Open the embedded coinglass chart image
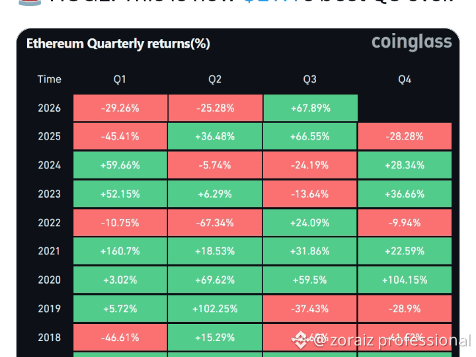This screenshot has width=476, height=357. (238, 192)
